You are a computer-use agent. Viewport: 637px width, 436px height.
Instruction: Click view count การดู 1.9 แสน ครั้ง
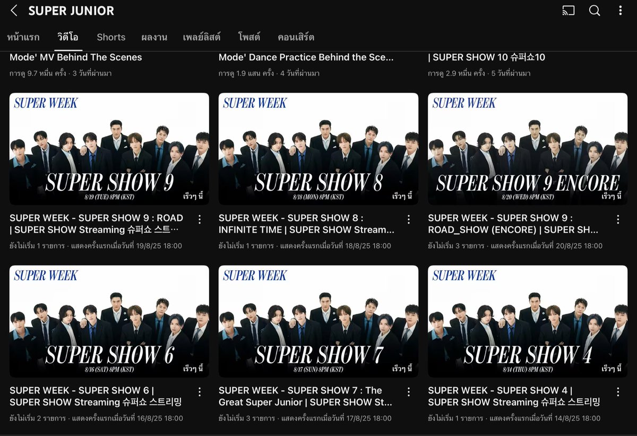246,73
